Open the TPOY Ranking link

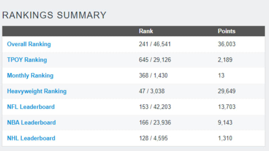click(27, 60)
